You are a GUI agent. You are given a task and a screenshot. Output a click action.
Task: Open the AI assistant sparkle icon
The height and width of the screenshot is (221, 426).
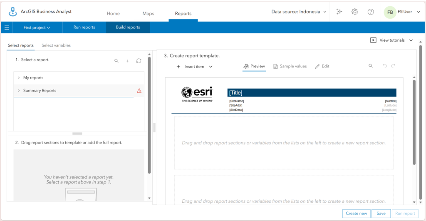339,12
